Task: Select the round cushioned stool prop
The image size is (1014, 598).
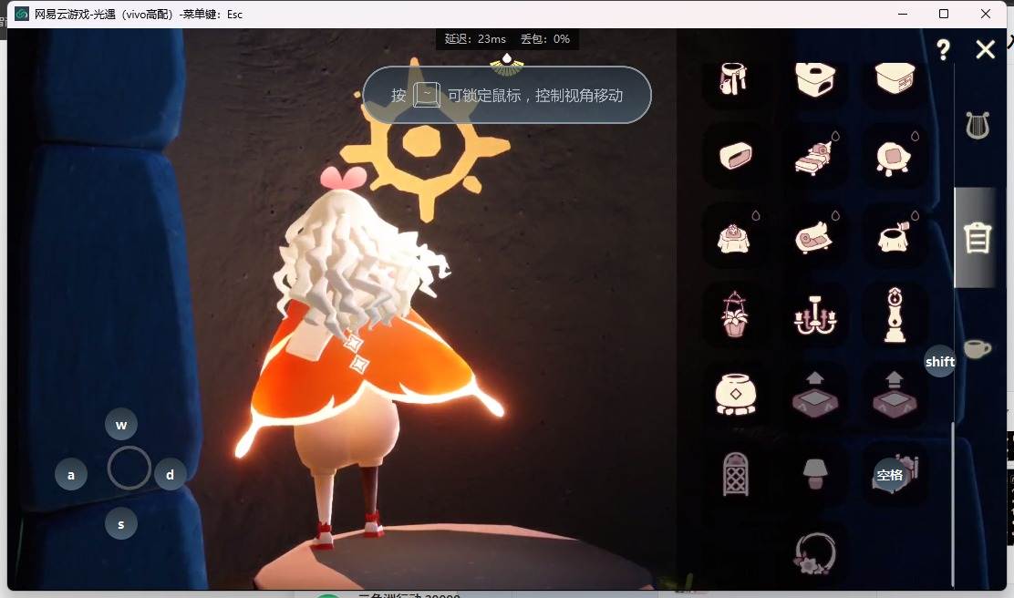Action: tap(894, 159)
